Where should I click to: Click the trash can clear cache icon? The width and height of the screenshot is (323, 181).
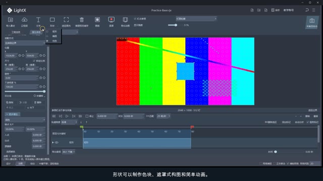coord(82,20)
